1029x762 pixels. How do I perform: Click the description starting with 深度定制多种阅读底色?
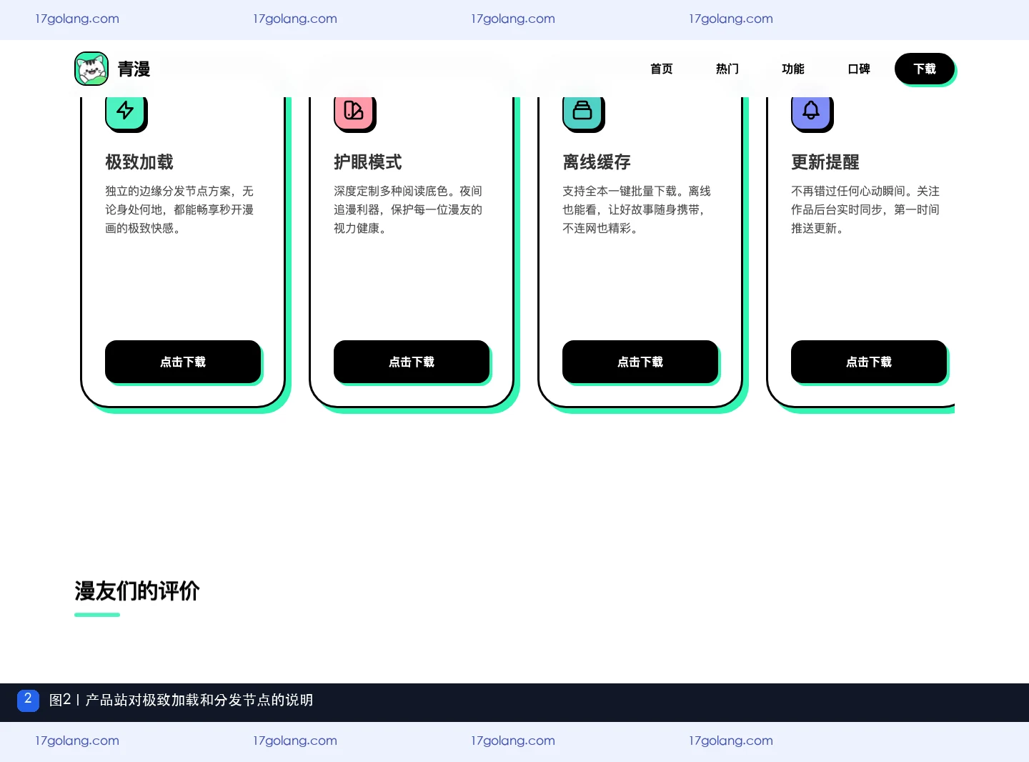point(408,209)
